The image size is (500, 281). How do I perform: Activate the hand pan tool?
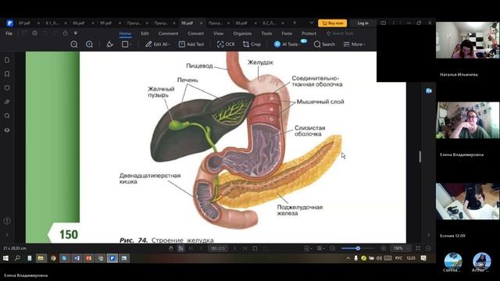pos(171,248)
